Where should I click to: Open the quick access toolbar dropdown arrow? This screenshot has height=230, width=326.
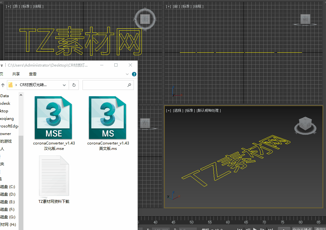(x=2, y=65)
